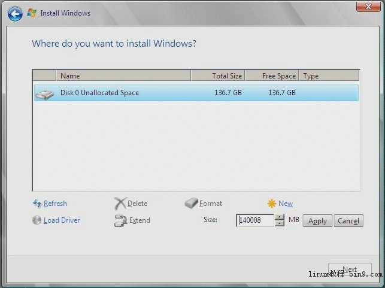
Task: Click the Extend partition icon
Action: click(120, 220)
